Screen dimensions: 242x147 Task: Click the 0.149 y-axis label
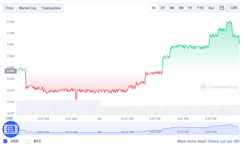10,22
